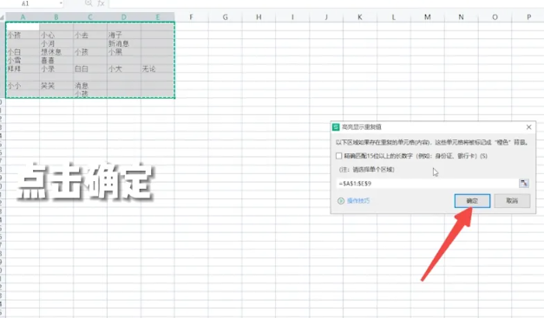The image size is (544, 318).
Task: Select column A header
Action: coord(23,17)
